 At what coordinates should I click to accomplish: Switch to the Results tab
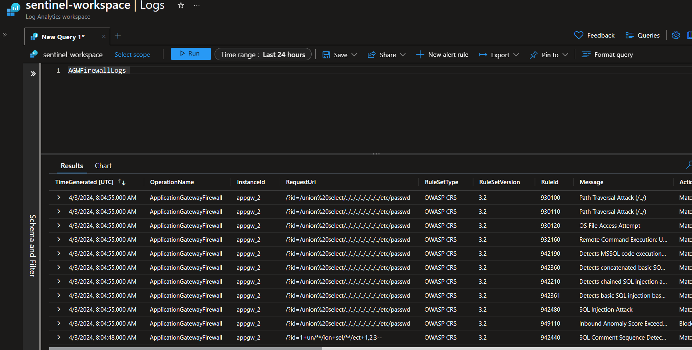[x=72, y=165]
